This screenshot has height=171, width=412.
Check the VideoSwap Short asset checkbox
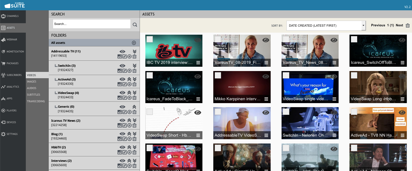coord(150,112)
